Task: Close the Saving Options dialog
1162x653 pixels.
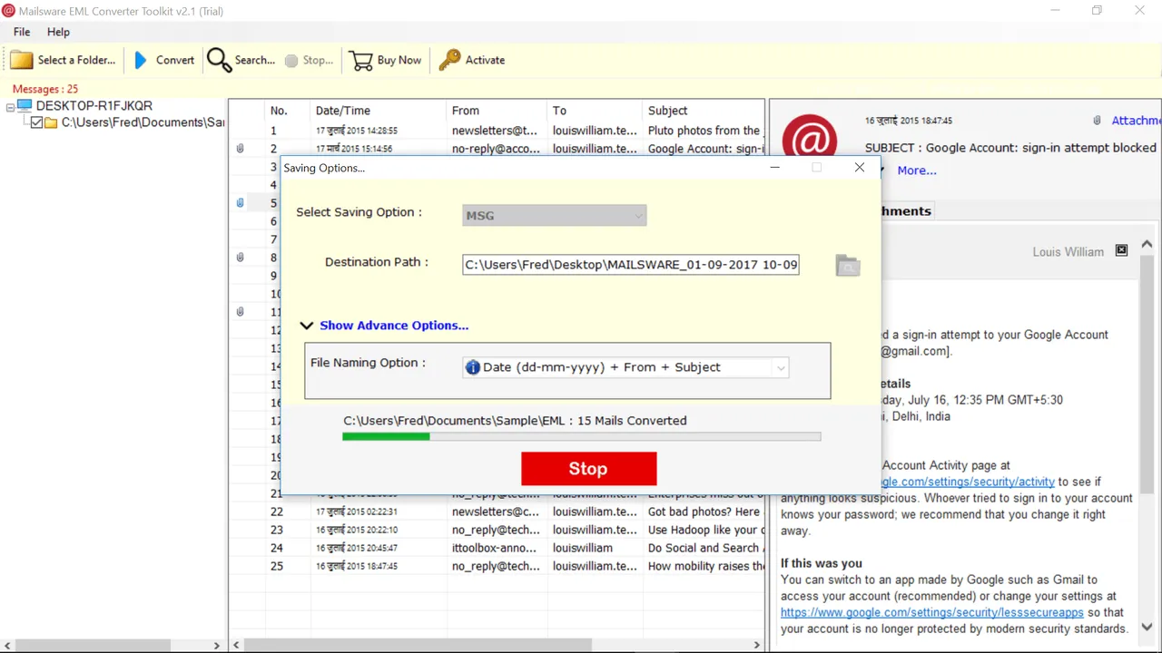Action: pyautogui.click(x=859, y=168)
